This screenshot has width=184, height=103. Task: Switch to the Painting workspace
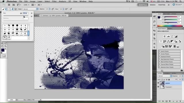point(162,5)
